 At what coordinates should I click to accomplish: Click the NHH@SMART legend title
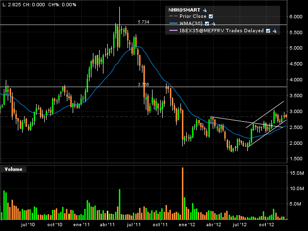tap(184, 10)
